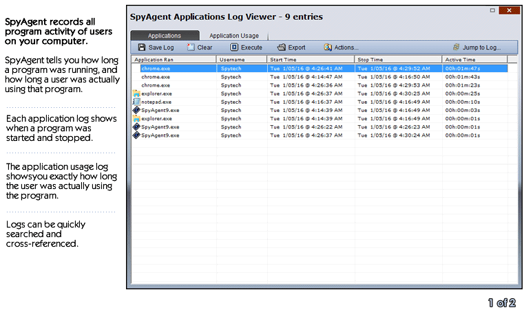Select chrome.exe started at 4:26:36 AM
The width and height of the screenshot is (524, 312).
click(x=156, y=85)
